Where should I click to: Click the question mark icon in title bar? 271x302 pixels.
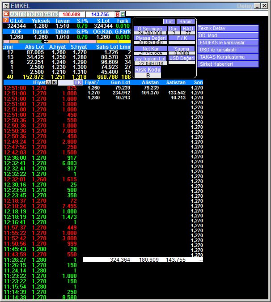[6, 6]
